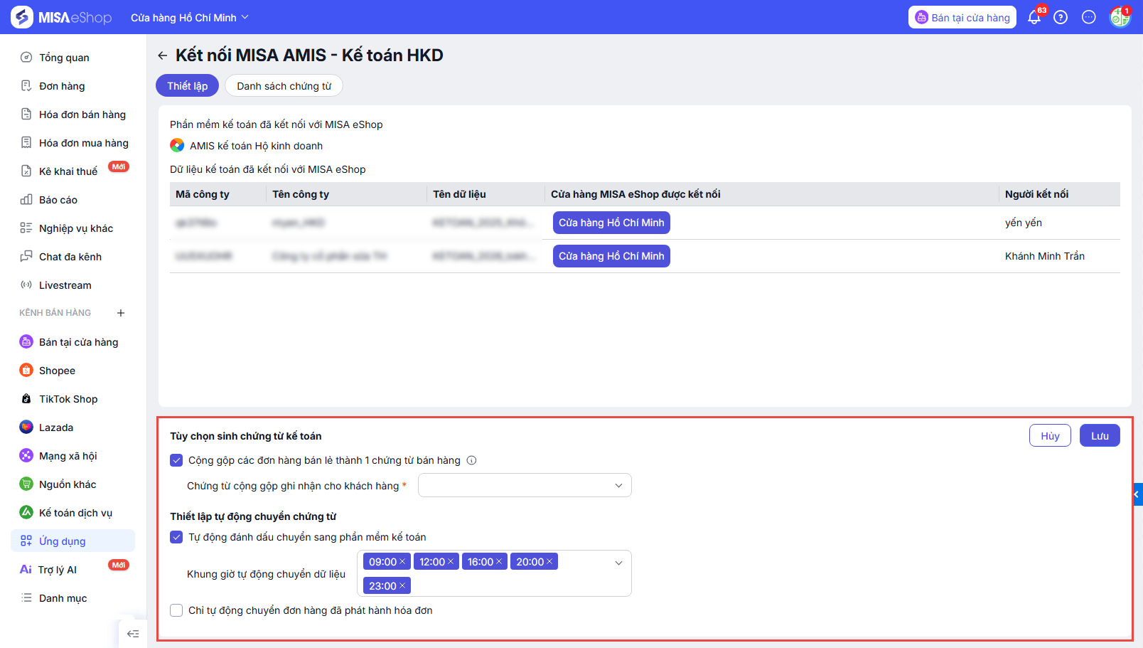Click the Khánh Minh Trần connector name
Image resolution: width=1143 pixels, height=648 pixels.
click(1045, 256)
